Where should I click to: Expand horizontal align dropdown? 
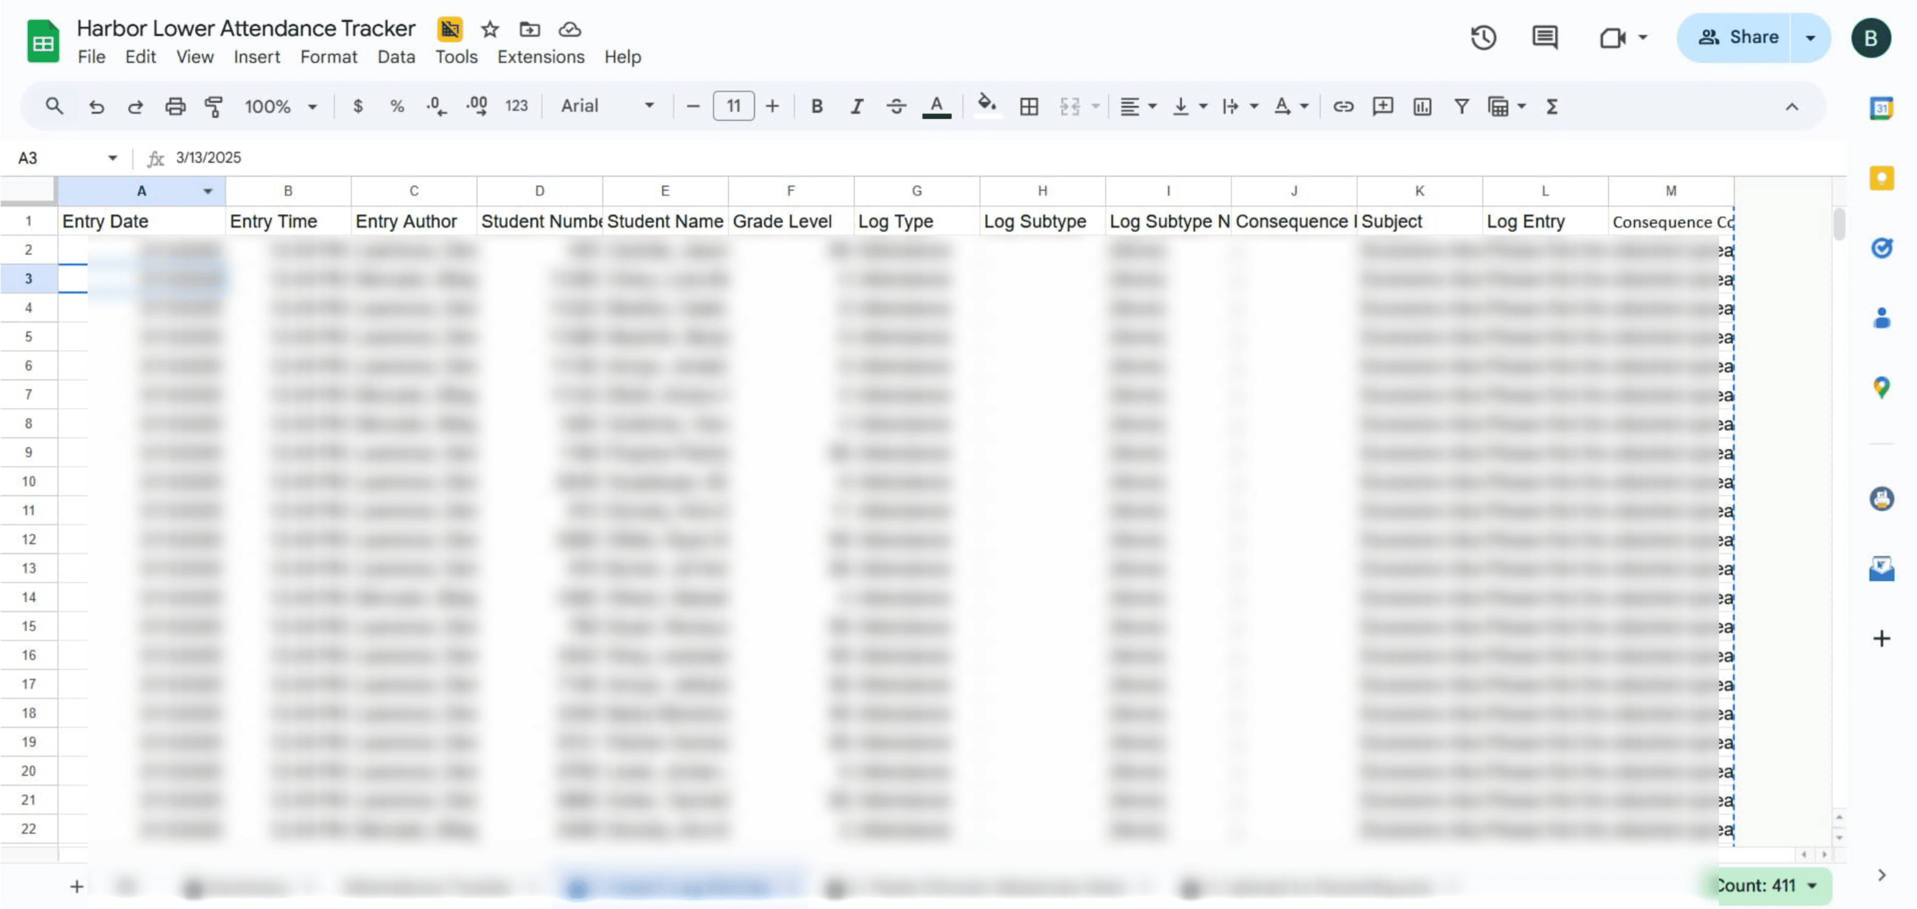tap(1152, 107)
